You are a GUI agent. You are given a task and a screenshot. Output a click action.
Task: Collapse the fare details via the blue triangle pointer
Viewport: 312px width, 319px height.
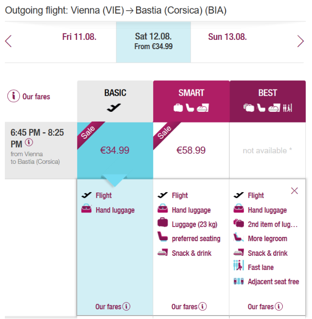[115, 180]
